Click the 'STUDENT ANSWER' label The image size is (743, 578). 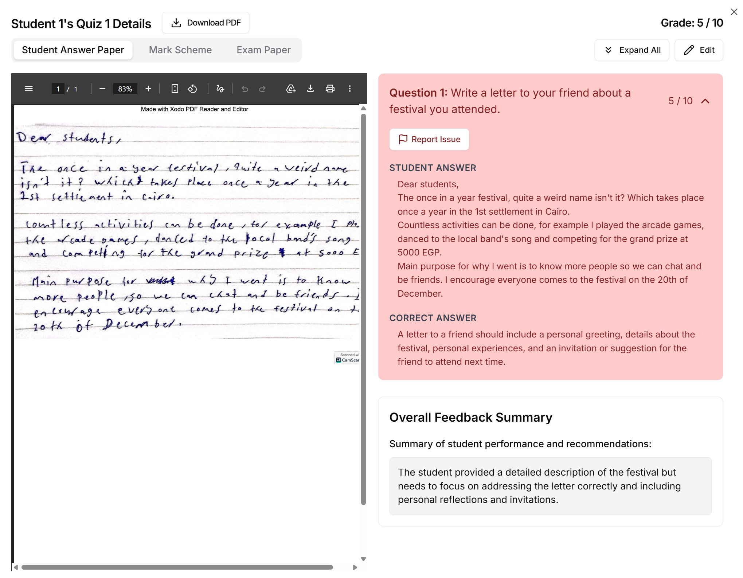point(433,168)
